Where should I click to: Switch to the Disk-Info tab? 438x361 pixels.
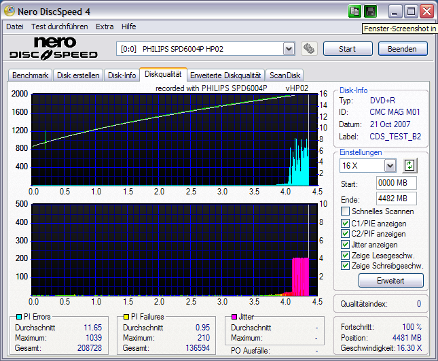click(x=122, y=75)
